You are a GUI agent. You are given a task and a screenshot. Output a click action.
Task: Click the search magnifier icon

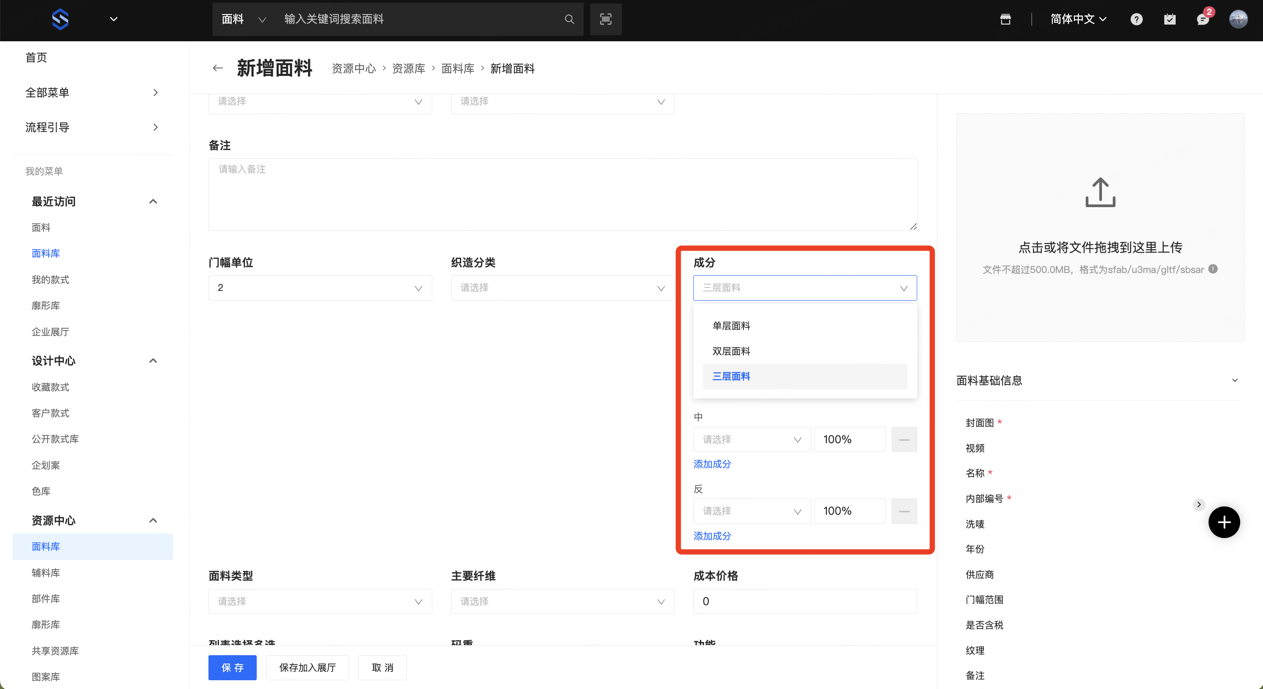569,19
